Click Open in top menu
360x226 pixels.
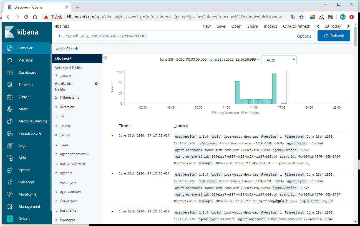(x=236, y=26)
